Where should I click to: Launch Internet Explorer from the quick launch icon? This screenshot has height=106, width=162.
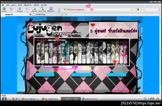[x=16, y=99]
